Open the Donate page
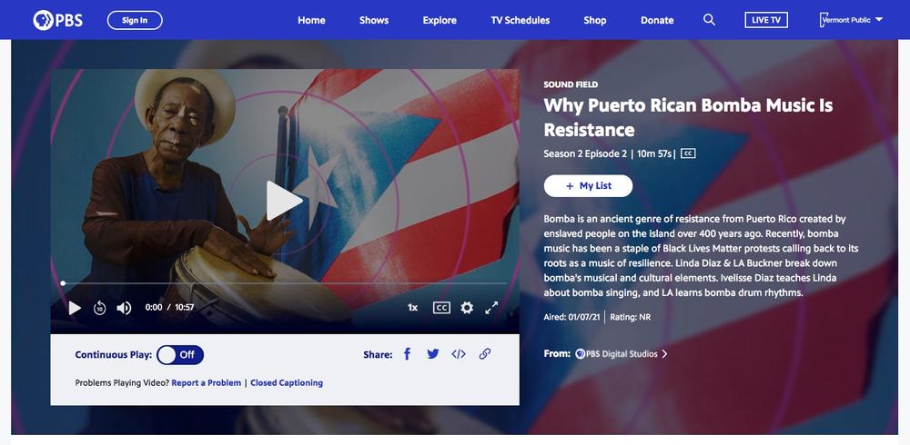Viewport: 910px width, 445px height. tap(657, 20)
